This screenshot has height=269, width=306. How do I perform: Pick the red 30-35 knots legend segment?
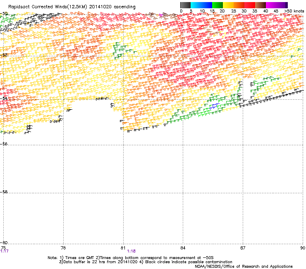coord(250,5)
